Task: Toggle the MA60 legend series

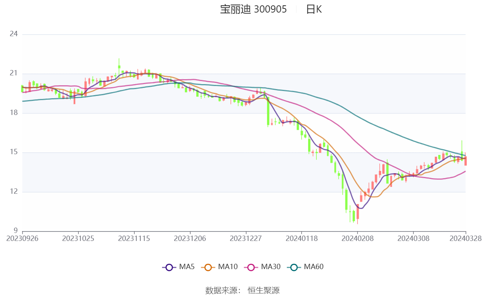Action: click(x=305, y=267)
